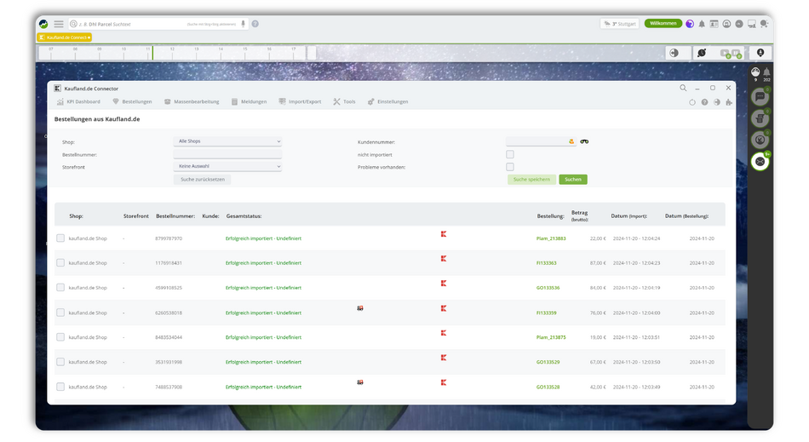Expand the Shop 'Alle Shops' dropdown
Viewport: 809px width, 442px height.
[x=227, y=141]
